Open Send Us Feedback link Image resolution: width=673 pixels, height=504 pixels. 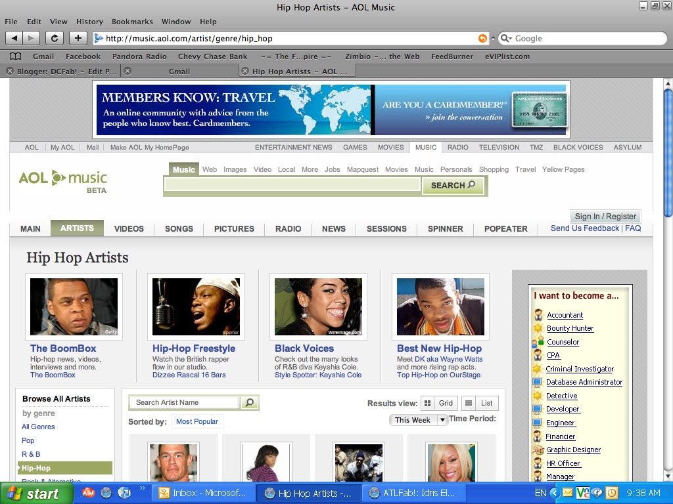584,228
